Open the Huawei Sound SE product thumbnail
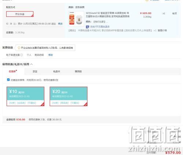Viewport: 183px width, 155px height. click(76, 19)
